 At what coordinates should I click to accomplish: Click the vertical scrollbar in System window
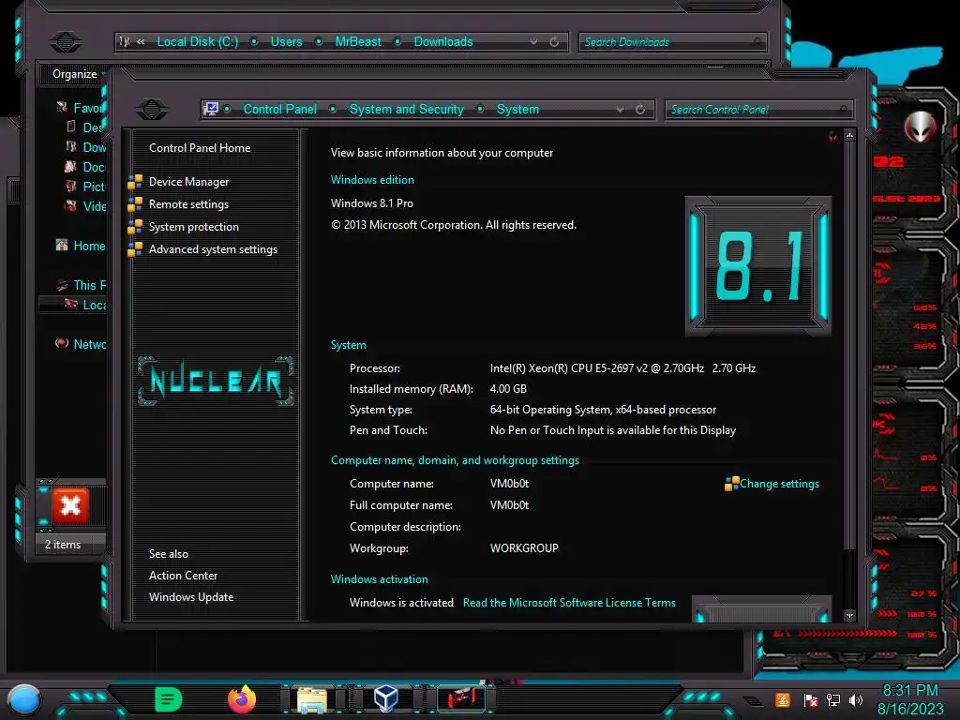pos(849,346)
